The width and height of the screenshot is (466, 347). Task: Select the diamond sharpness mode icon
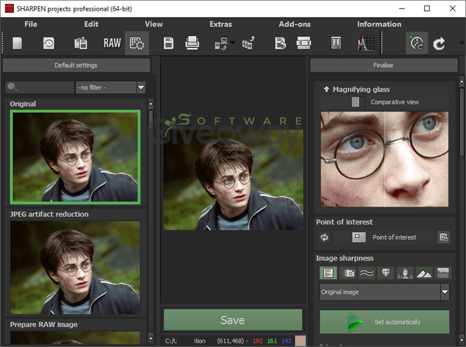(x=386, y=273)
